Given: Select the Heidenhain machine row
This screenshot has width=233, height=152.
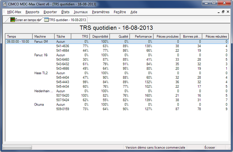Looking at the screenshot, I should coord(44,91).
